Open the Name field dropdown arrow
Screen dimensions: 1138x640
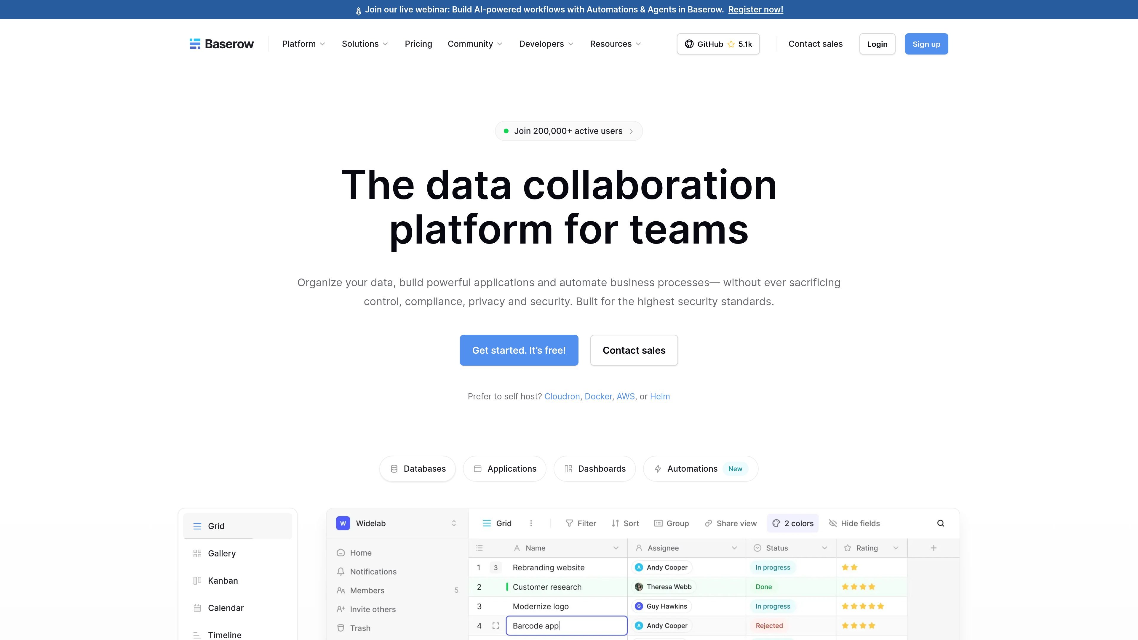coord(616,548)
